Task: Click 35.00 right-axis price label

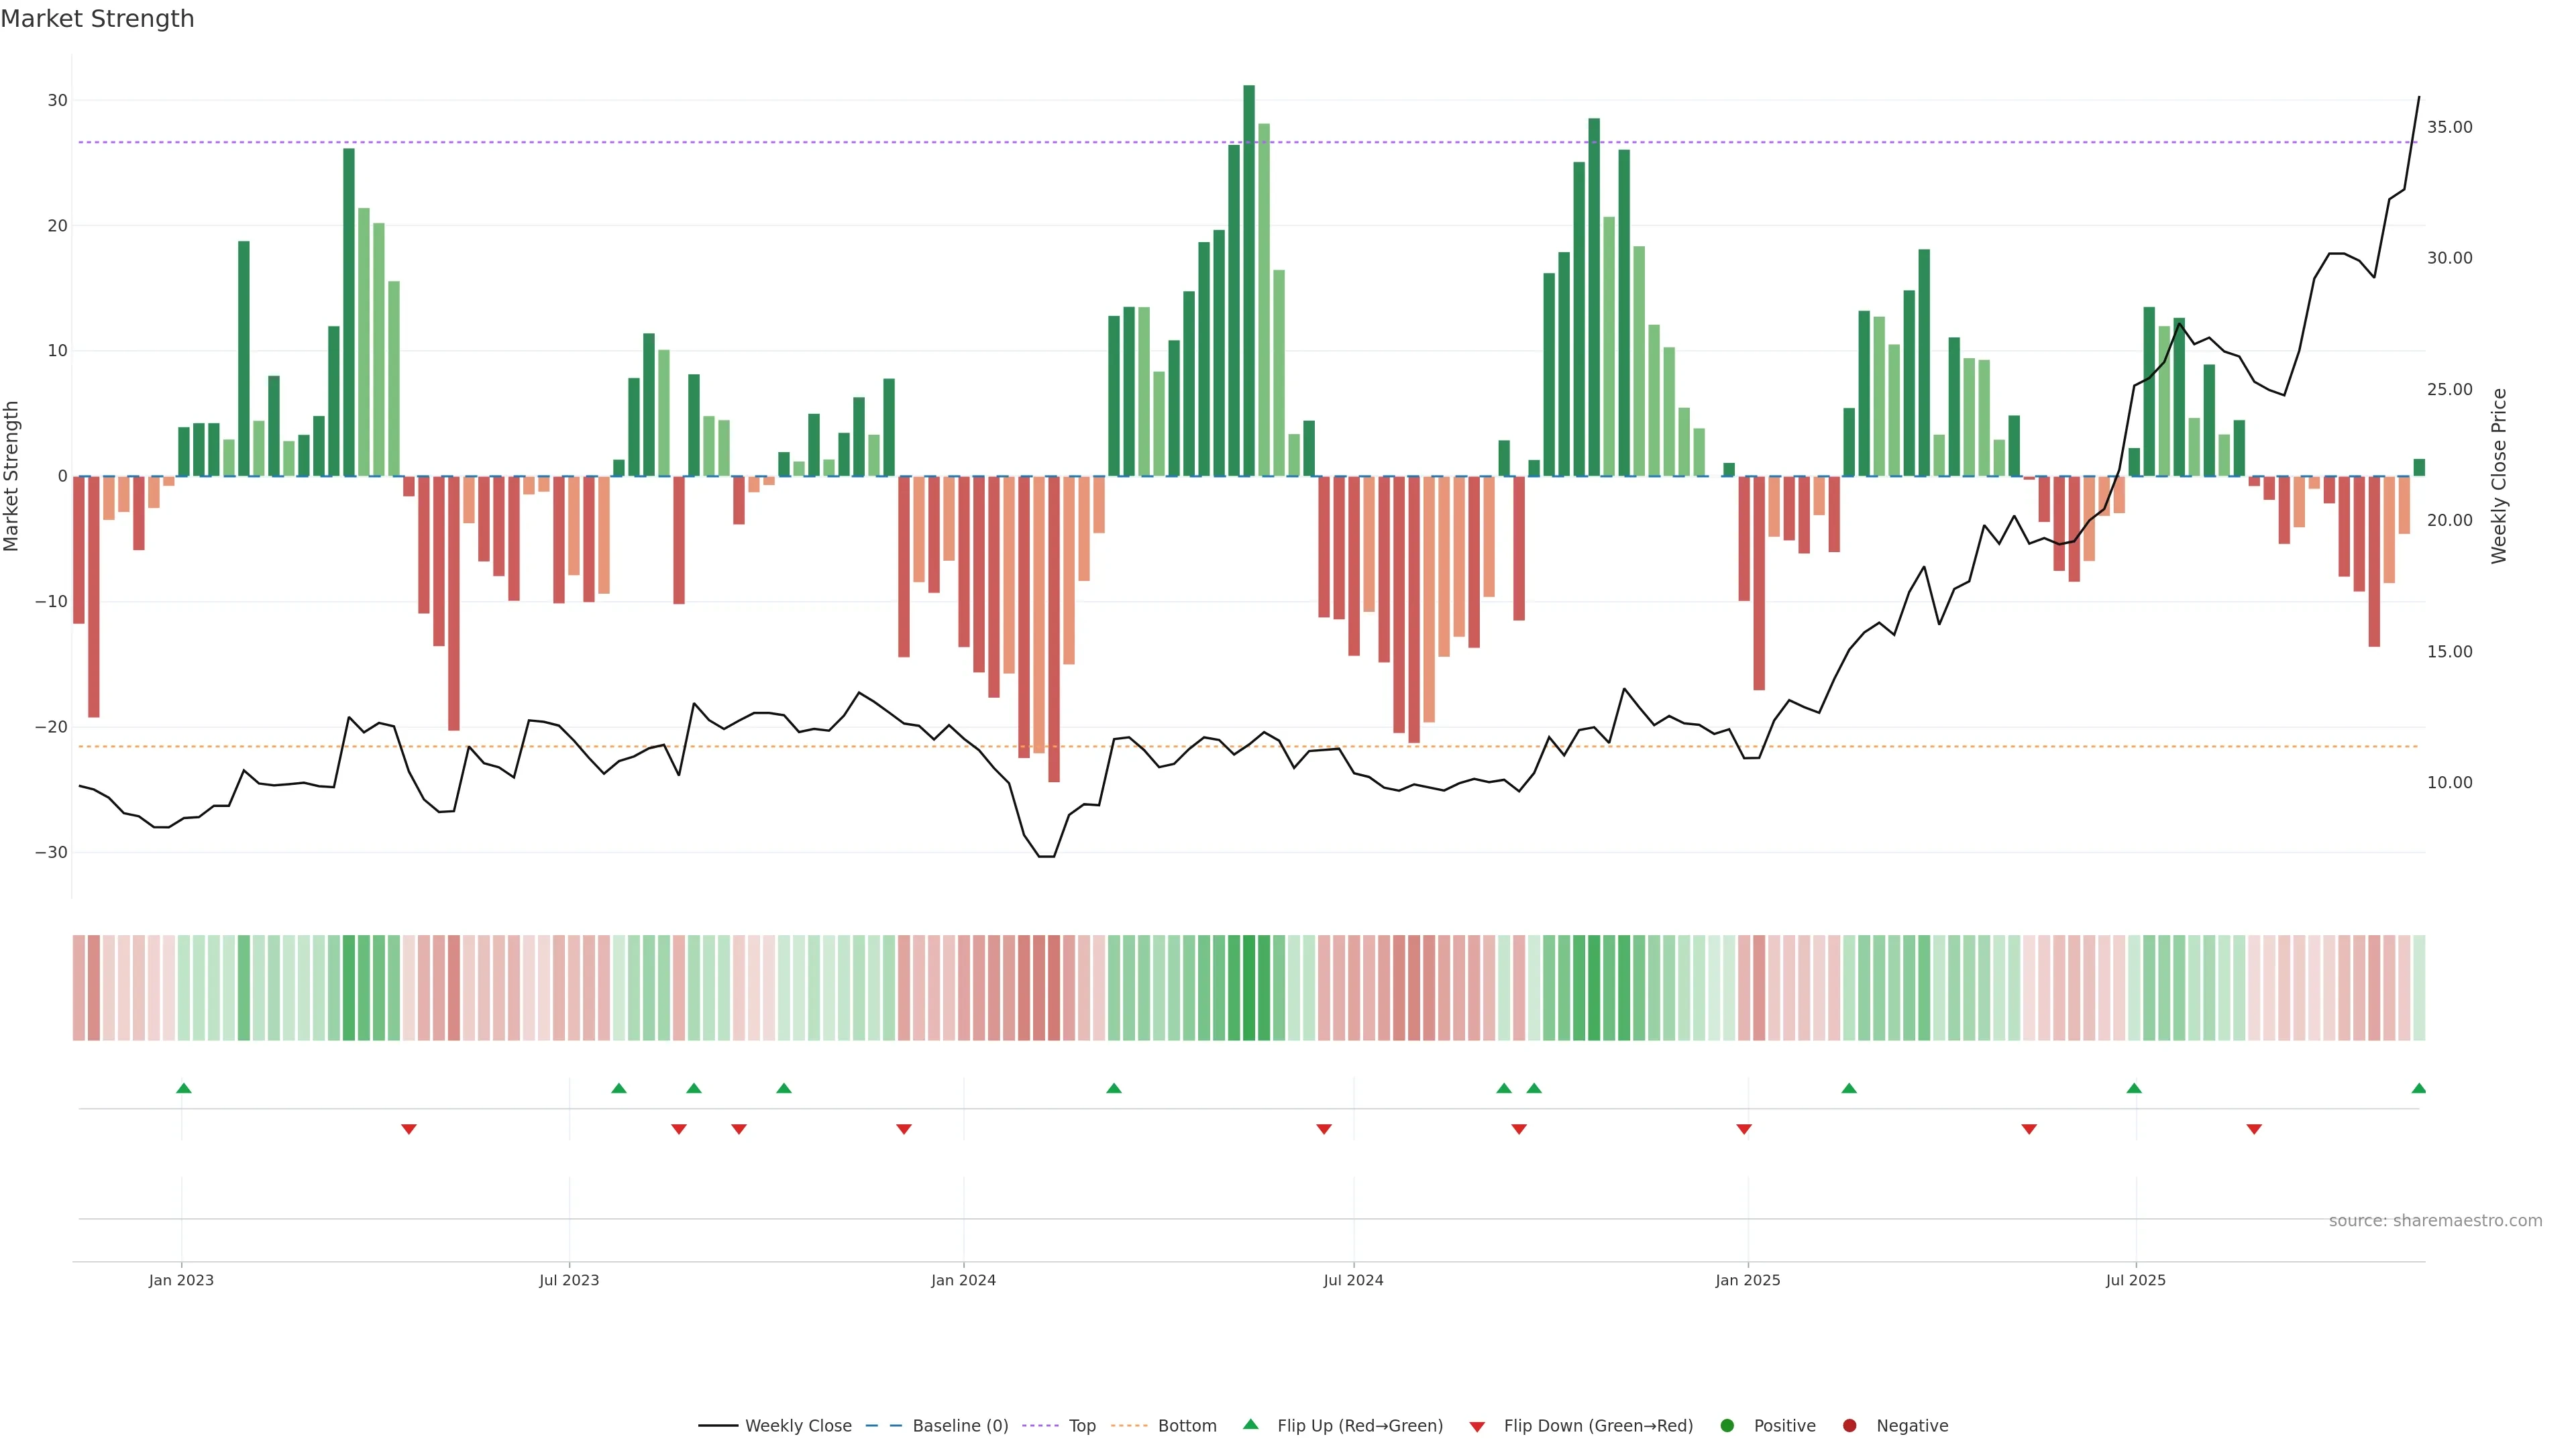Action: (2449, 127)
